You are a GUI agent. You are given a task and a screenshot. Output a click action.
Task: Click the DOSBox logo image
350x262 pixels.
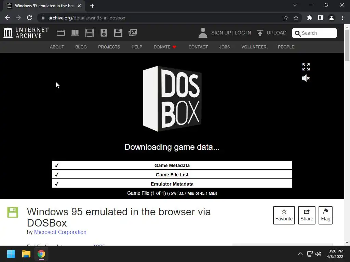172,99
